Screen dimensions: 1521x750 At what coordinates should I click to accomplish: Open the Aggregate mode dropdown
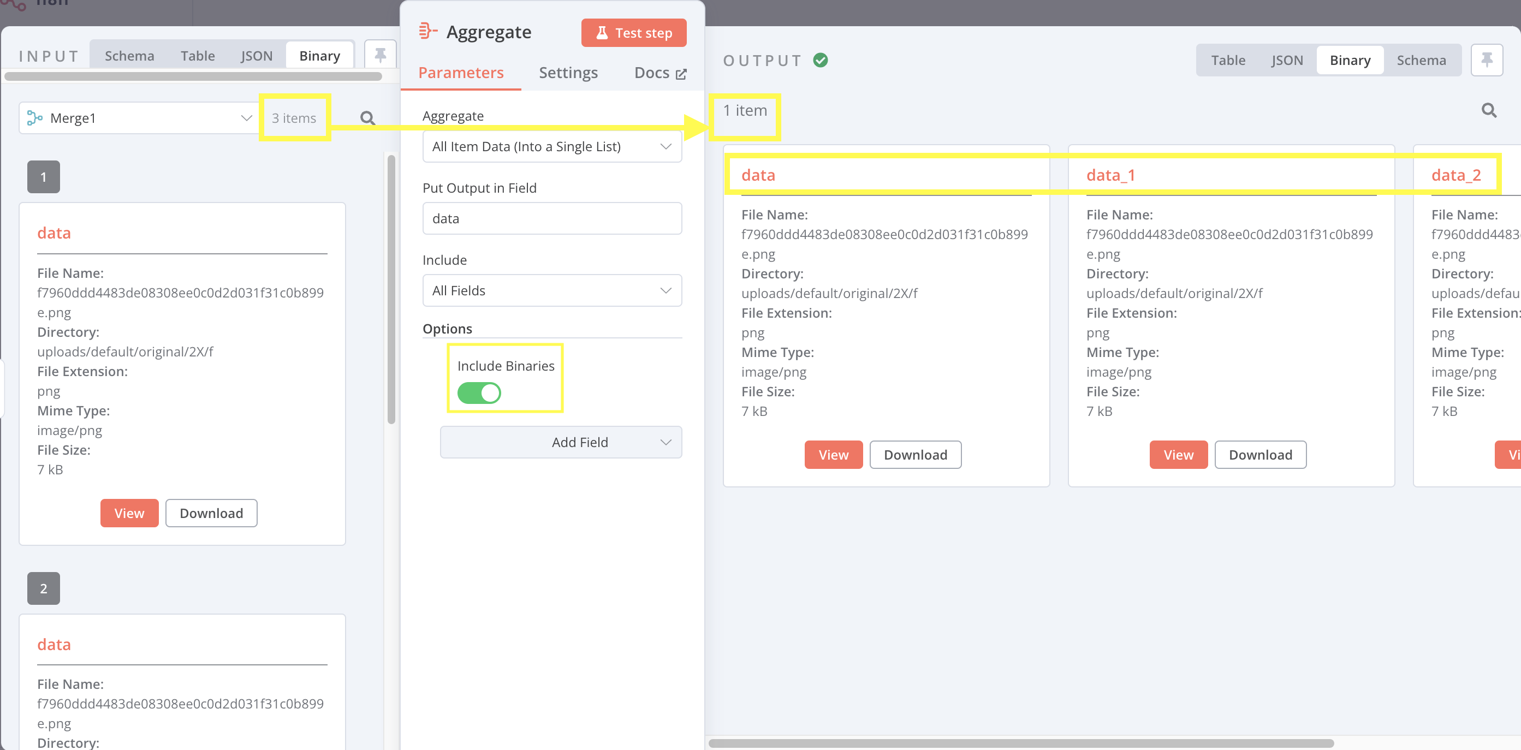pyautogui.click(x=551, y=146)
